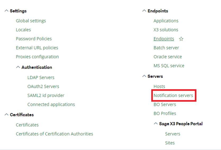Collapse the Certificates section
Image resolution: width=221 pixels, height=150 pixels.
tap(7, 115)
